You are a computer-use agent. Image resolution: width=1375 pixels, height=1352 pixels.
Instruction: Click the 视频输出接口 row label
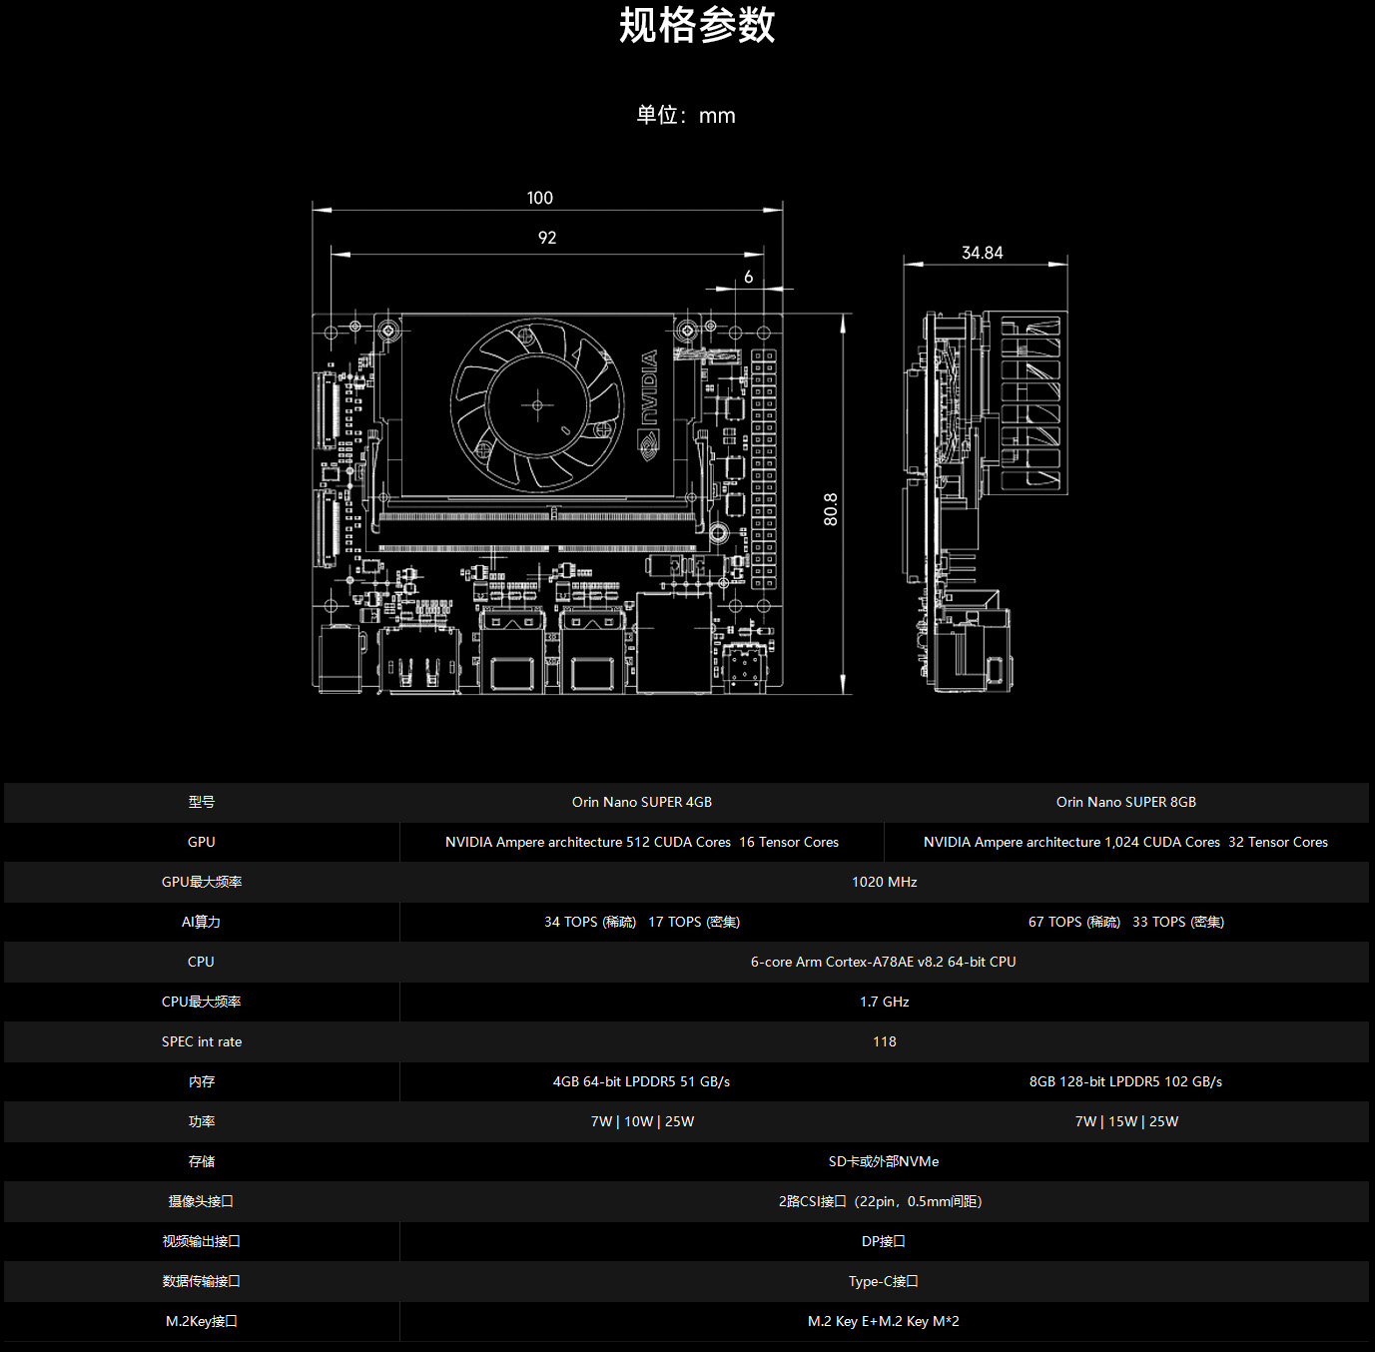click(x=202, y=1241)
